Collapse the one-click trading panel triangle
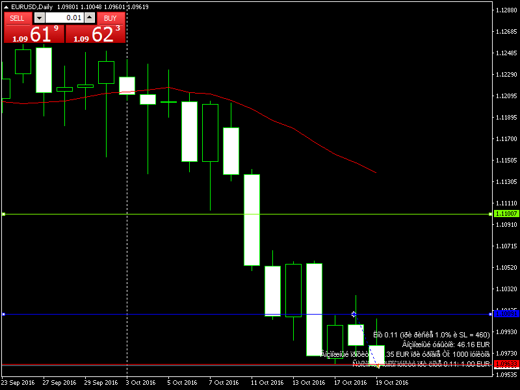This screenshot has width=520, height=390. (x=6, y=7)
